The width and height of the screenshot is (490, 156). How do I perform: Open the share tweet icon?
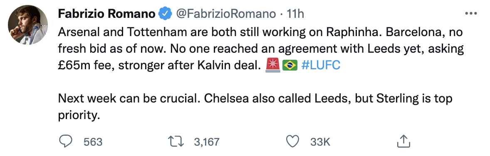[x=403, y=141]
